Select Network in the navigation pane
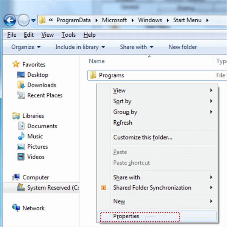Image resolution: width=227 pixels, height=227 pixels. tap(33, 208)
